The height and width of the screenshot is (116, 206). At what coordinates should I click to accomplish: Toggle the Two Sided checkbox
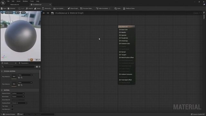pyautogui.click(x=12, y=106)
